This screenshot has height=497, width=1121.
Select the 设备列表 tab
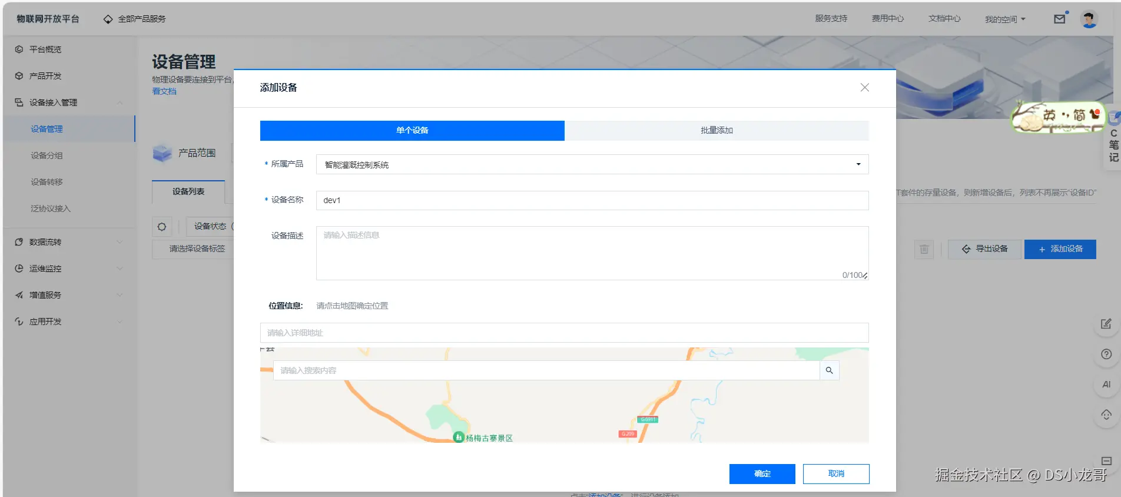point(188,192)
